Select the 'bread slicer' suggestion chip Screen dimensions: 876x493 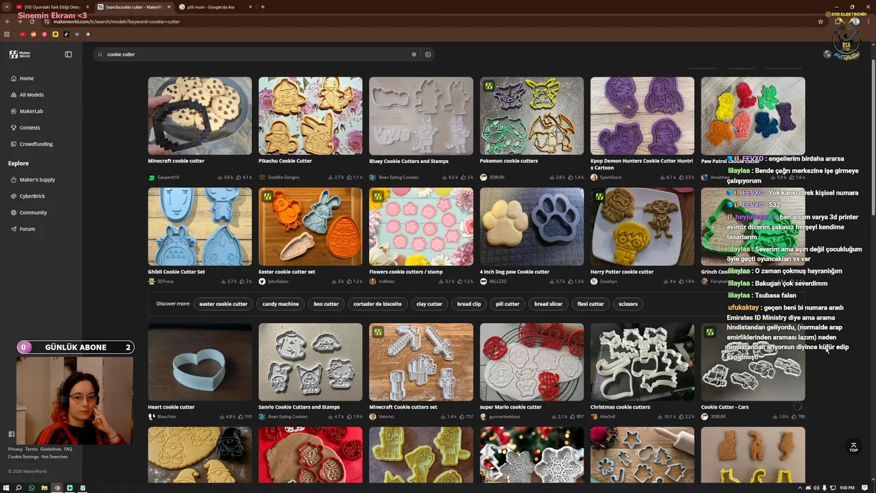tap(548, 304)
